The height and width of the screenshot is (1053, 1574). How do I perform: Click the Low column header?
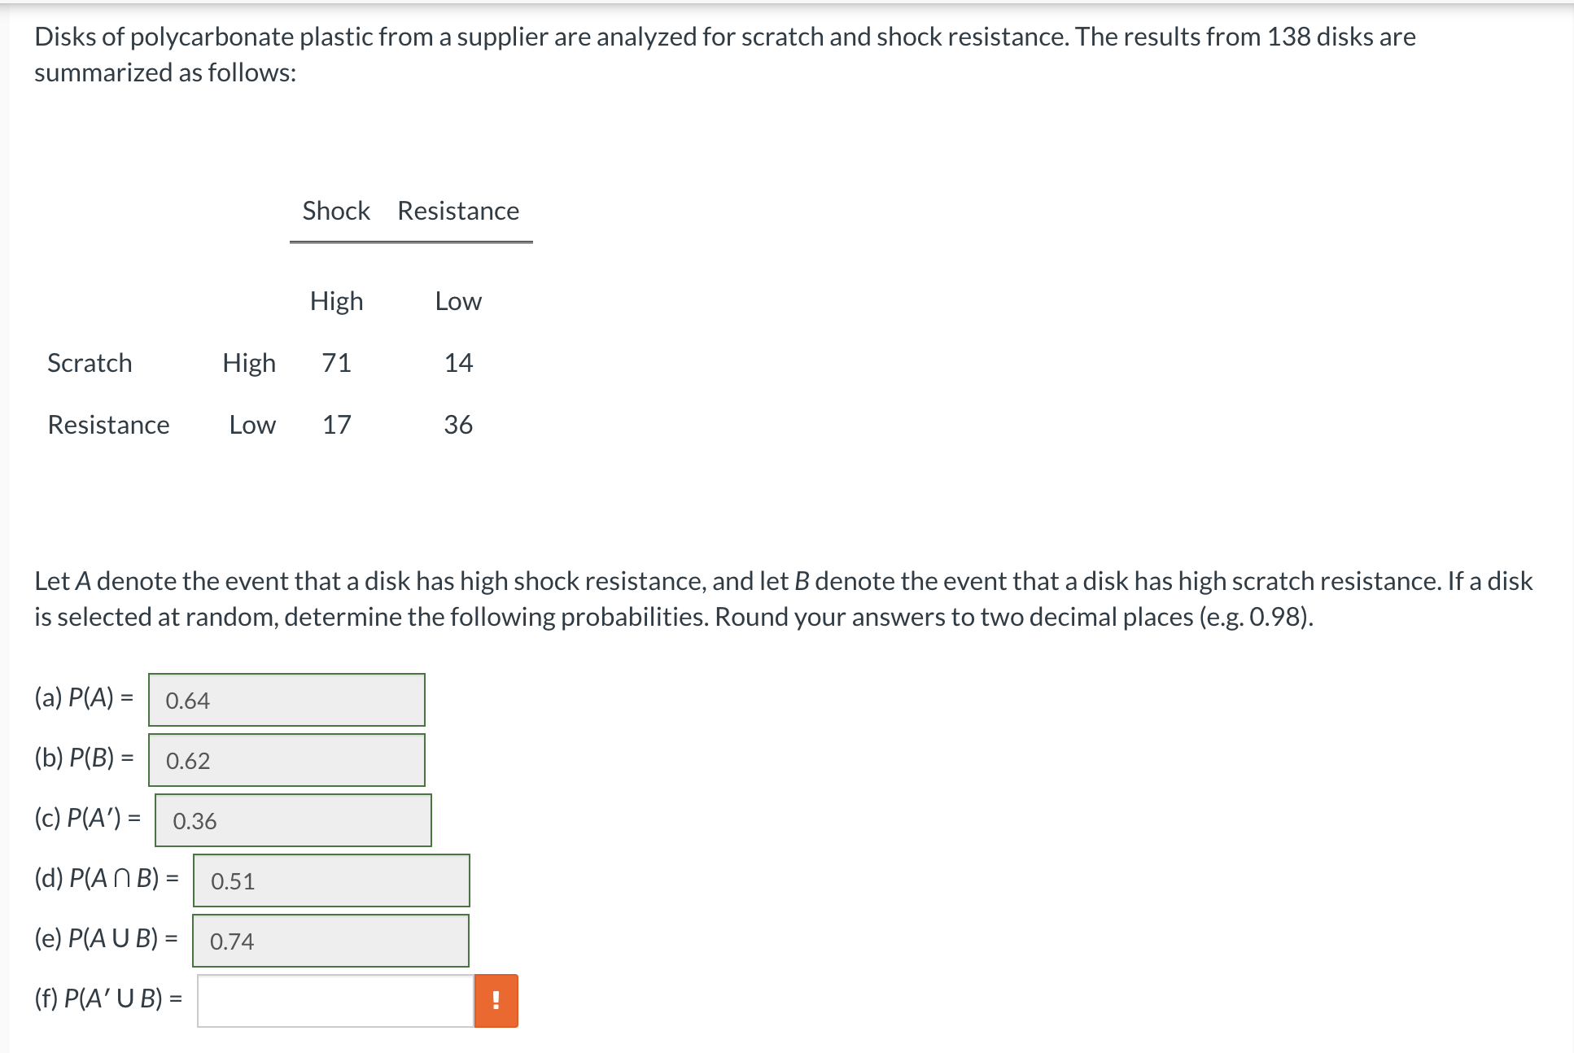click(457, 300)
